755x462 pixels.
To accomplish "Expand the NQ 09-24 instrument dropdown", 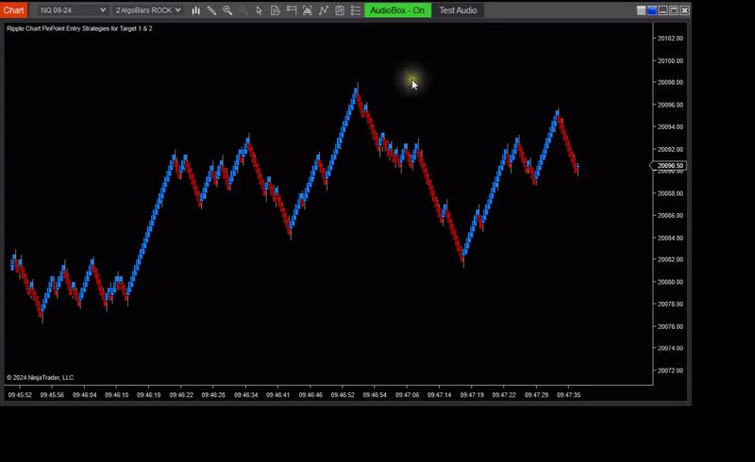I will point(73,10).
